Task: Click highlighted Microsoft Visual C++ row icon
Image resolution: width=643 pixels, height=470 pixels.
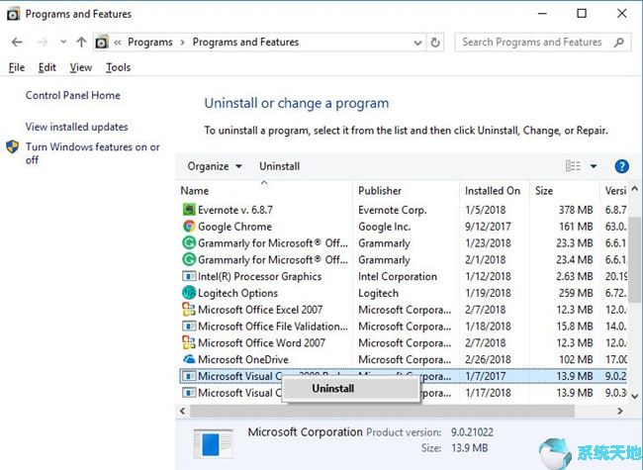Action: click(x=189, y=376)
